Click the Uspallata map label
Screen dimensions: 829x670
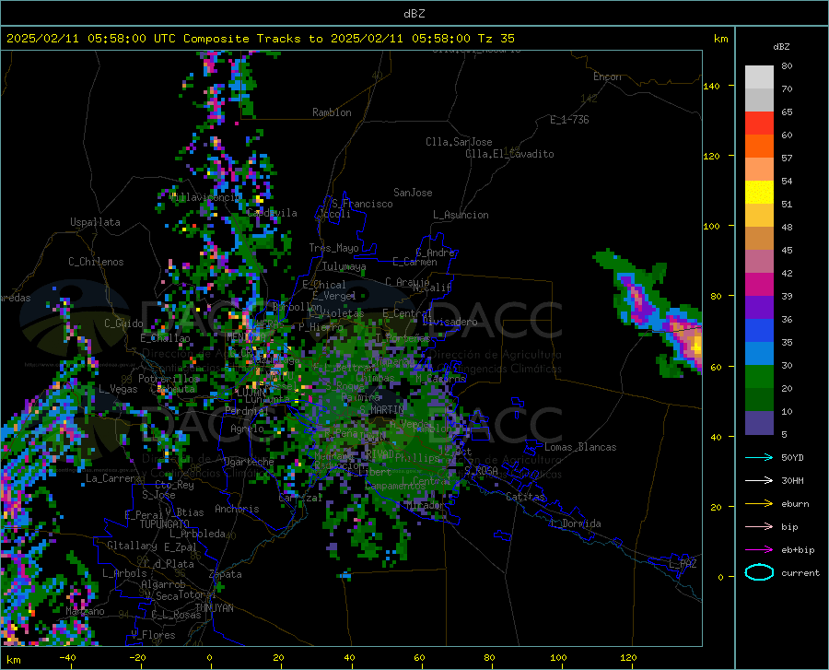tap(95, 222)
